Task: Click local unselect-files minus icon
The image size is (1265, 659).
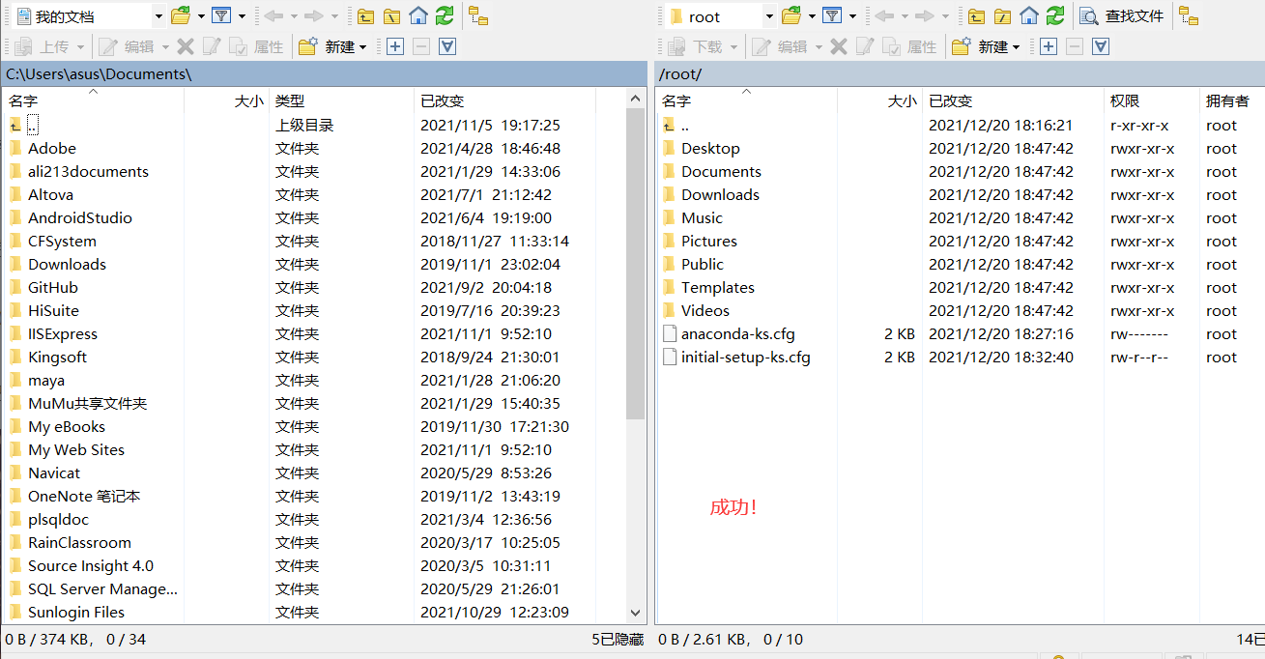Action: click(x=420, y=46)
